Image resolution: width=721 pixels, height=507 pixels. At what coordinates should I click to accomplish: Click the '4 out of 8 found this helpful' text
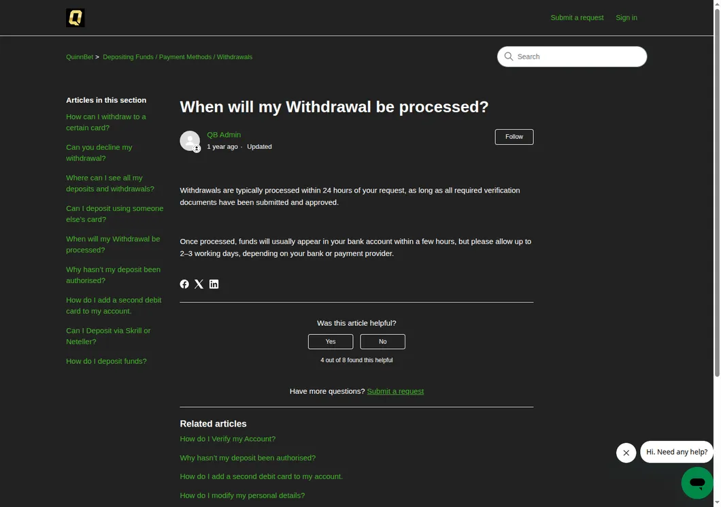356,360
